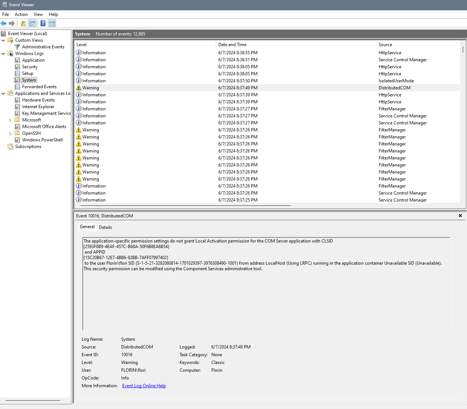Screen dimensions: 467x409
Task: Expand the OpenSSH folder node
Action: 10,134
